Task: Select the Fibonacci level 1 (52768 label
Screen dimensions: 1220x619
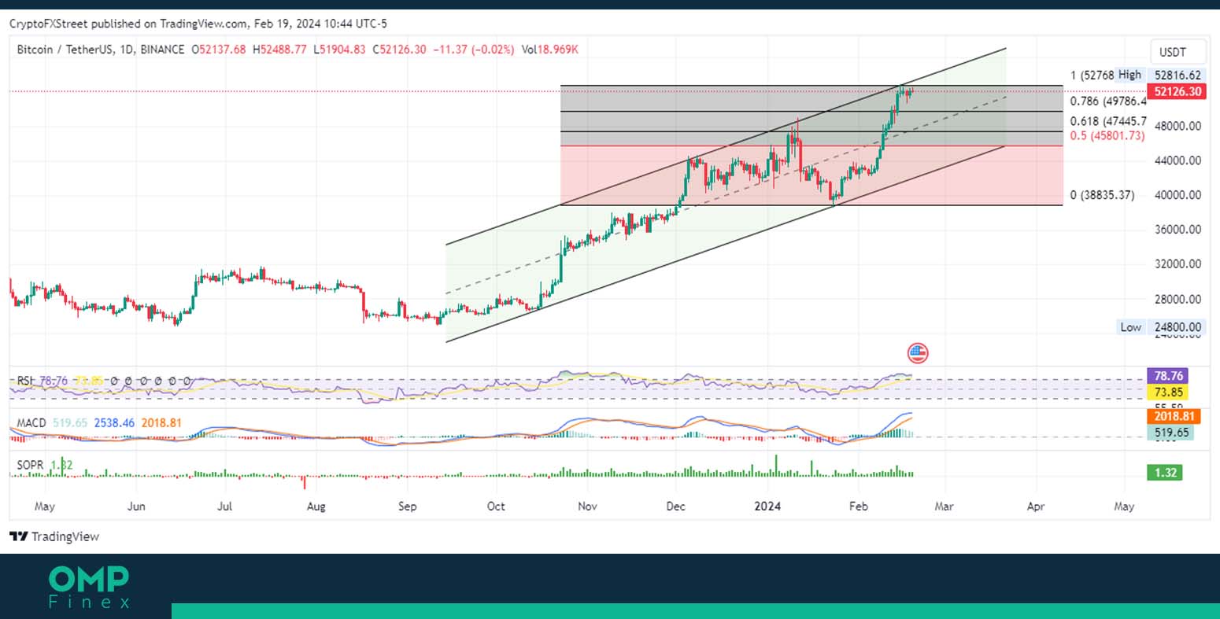Action: (1092, 76)
